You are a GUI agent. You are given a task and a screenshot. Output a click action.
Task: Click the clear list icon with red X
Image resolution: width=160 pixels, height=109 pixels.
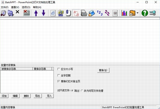26,13
